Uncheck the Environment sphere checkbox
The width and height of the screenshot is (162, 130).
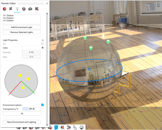(42, 105)
